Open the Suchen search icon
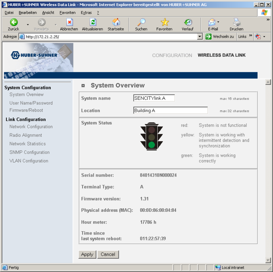 [x=141, y=22]
